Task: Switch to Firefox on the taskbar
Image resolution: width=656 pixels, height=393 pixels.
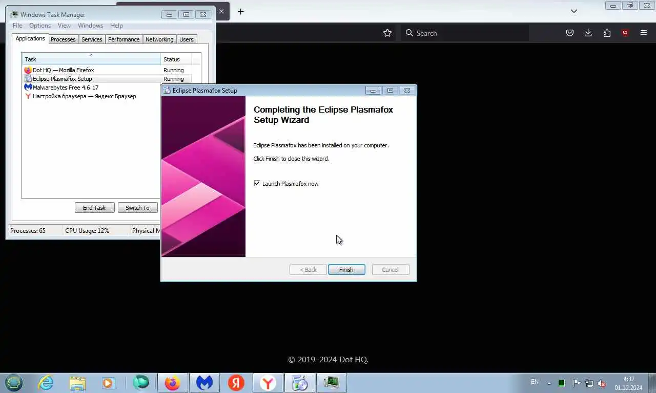Action: point(173,383)
